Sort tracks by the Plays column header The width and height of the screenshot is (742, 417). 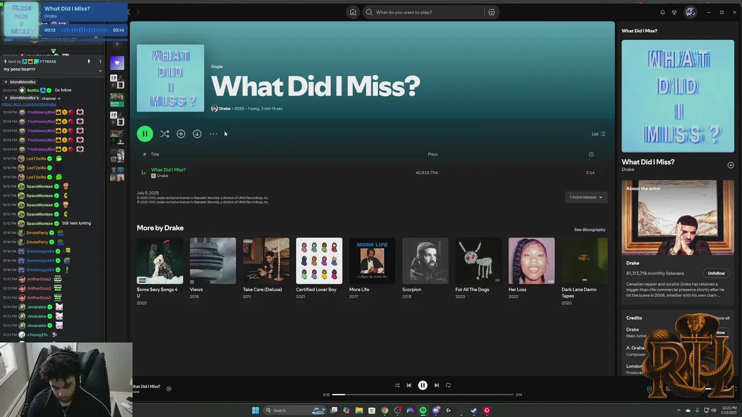click(x=432, y=154)
